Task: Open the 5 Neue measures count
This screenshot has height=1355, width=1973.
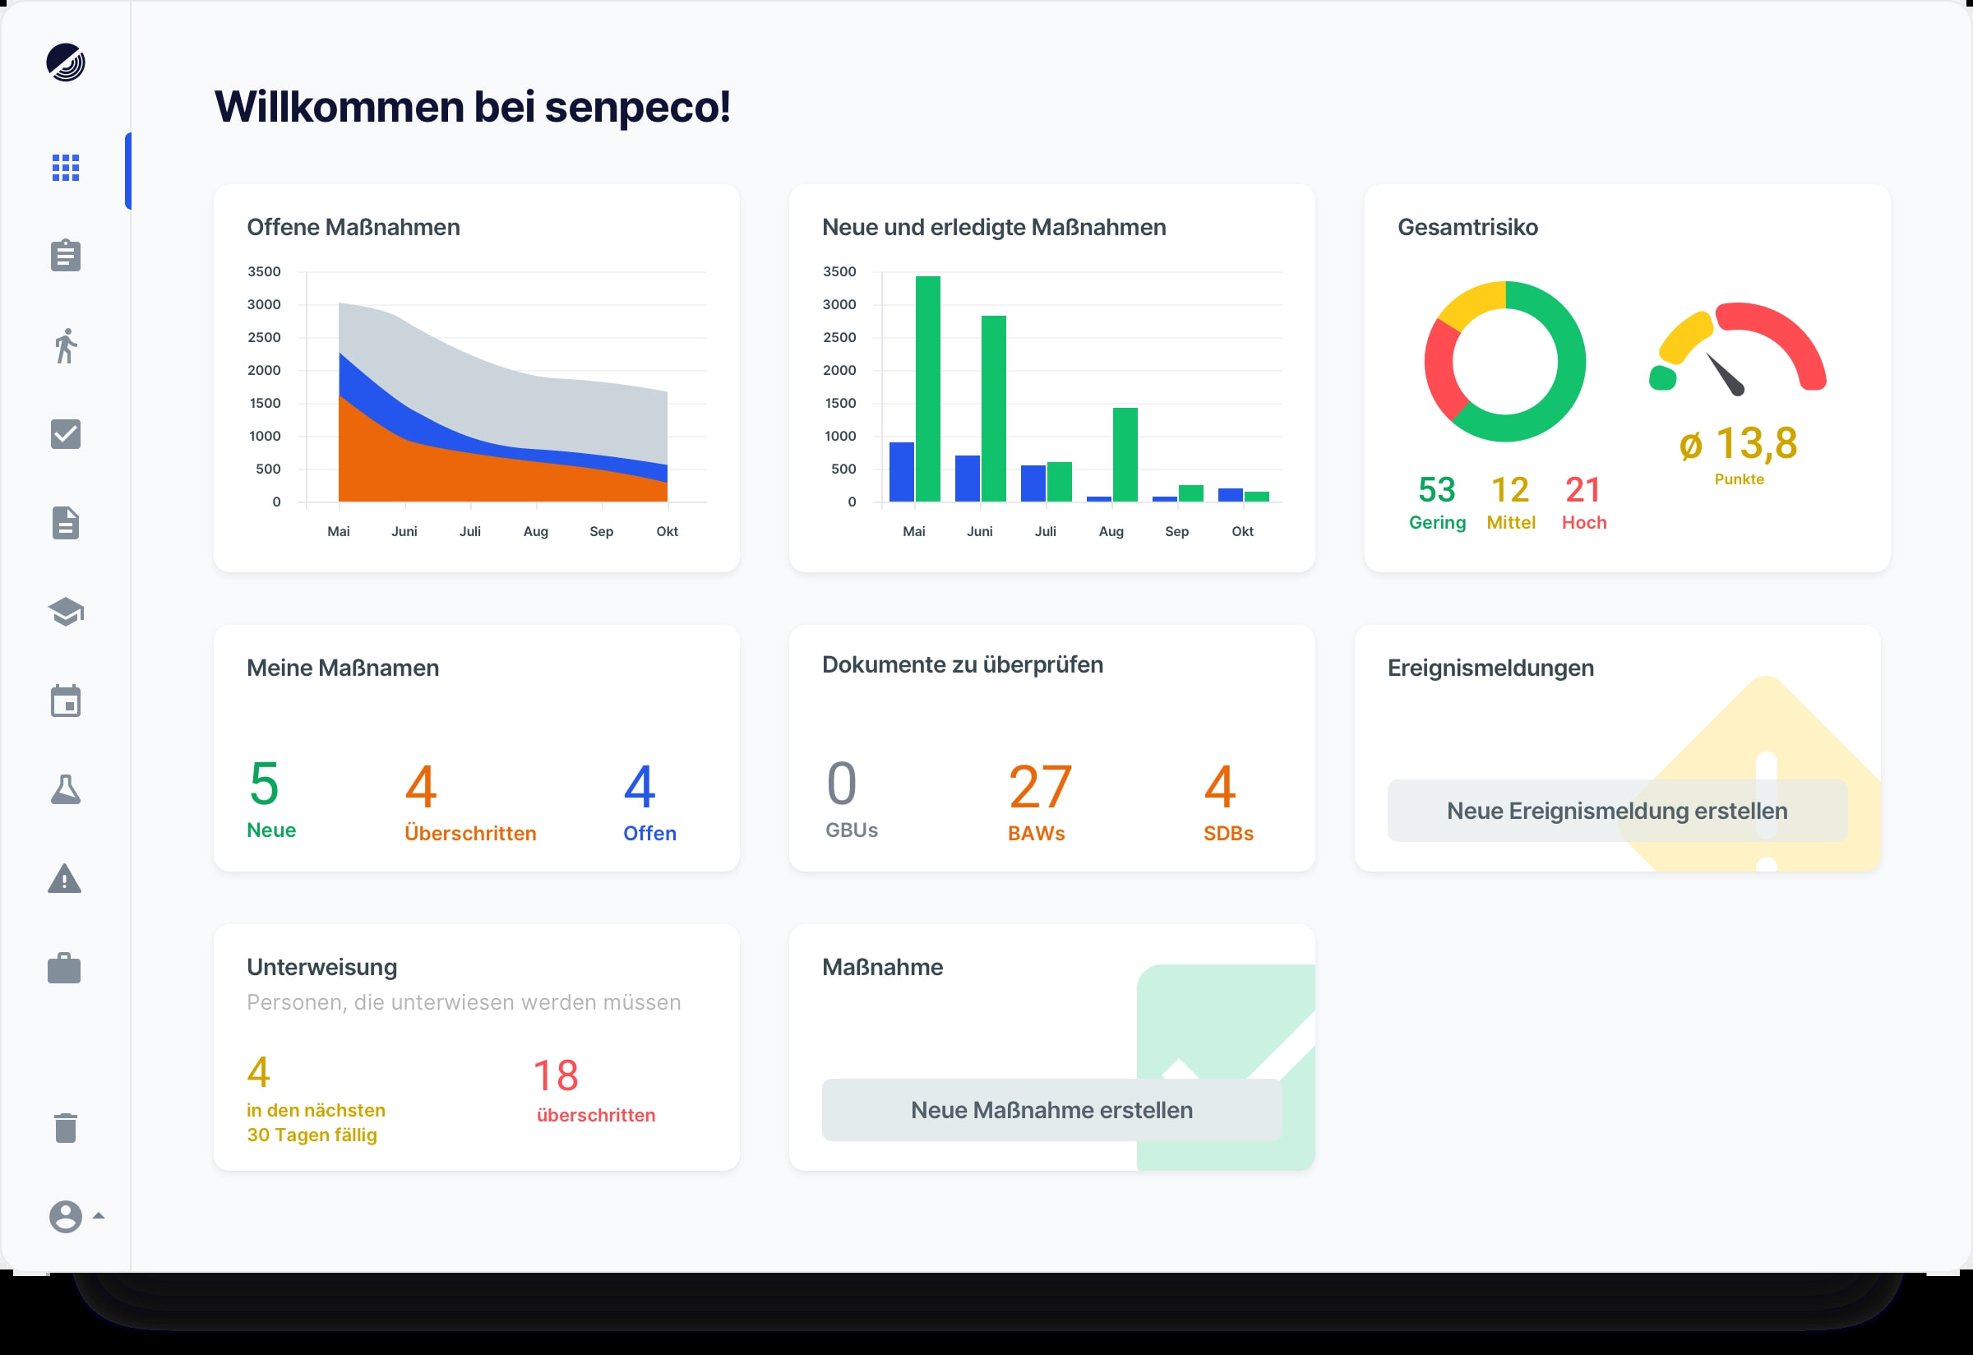Action: (270, 799)
